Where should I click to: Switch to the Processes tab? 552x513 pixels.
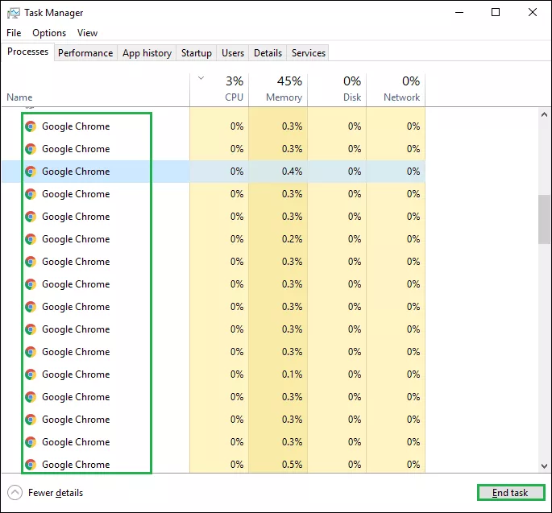28,52
